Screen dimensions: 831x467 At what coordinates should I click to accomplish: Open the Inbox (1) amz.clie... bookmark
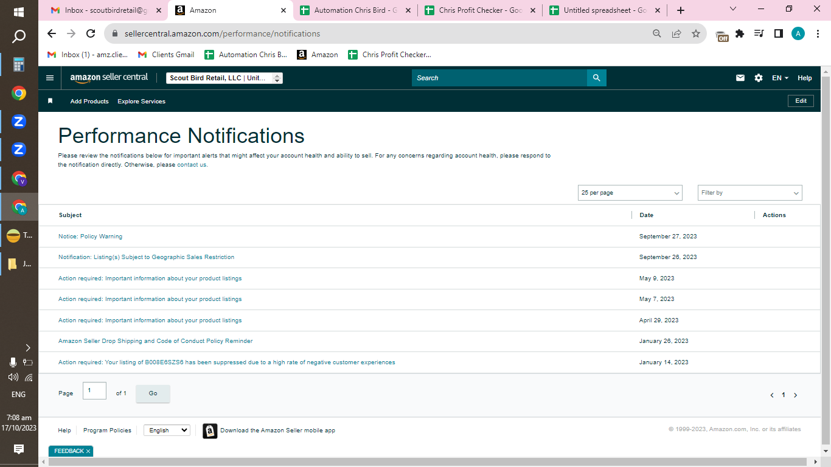point(88,55)
